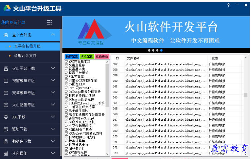Image resolution: width=251 pixels, height=159 pixels.
Task: Click the app logo in the title bar
Action: click(7, 8)
